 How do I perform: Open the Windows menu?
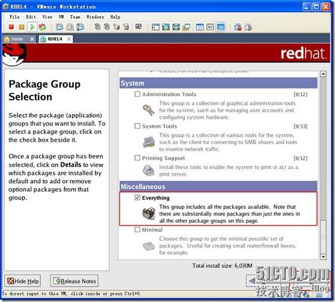[95, 17]
